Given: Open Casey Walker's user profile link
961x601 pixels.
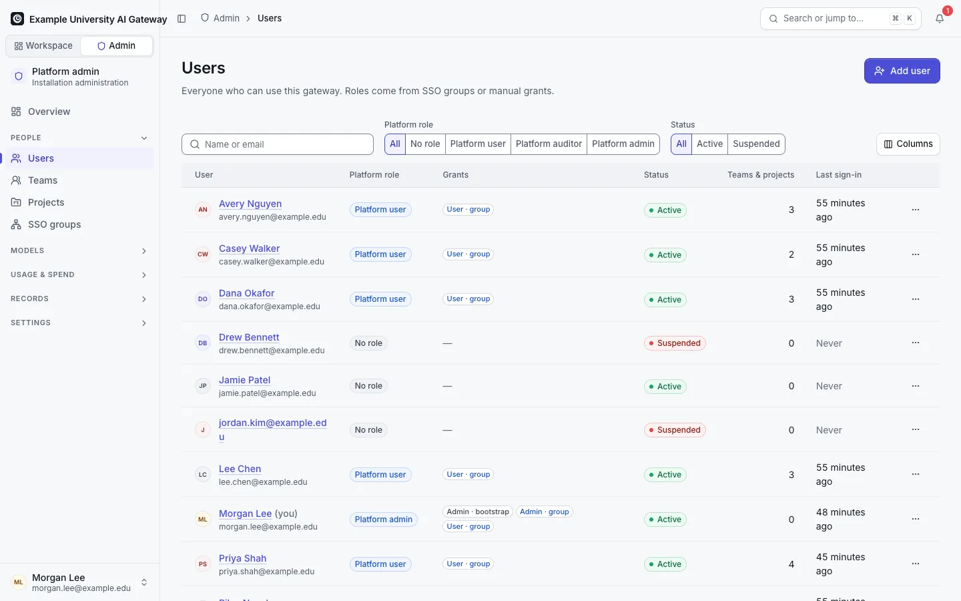Looking at the screenshot, I should [x=250, y=248].
